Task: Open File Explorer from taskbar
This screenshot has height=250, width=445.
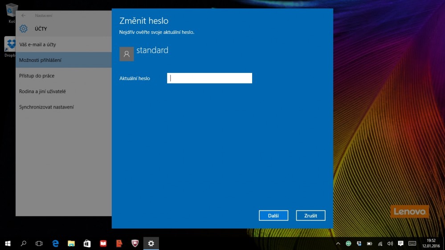Action: pyautogui.click(x=71, y=243)
